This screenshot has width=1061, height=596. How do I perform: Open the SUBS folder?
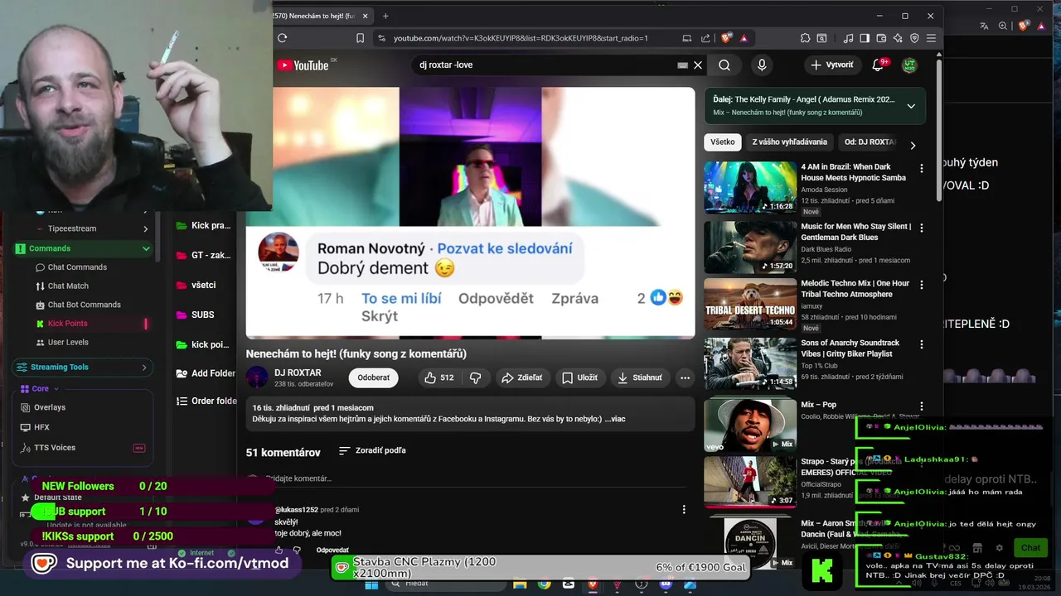(x=202, y=315)
